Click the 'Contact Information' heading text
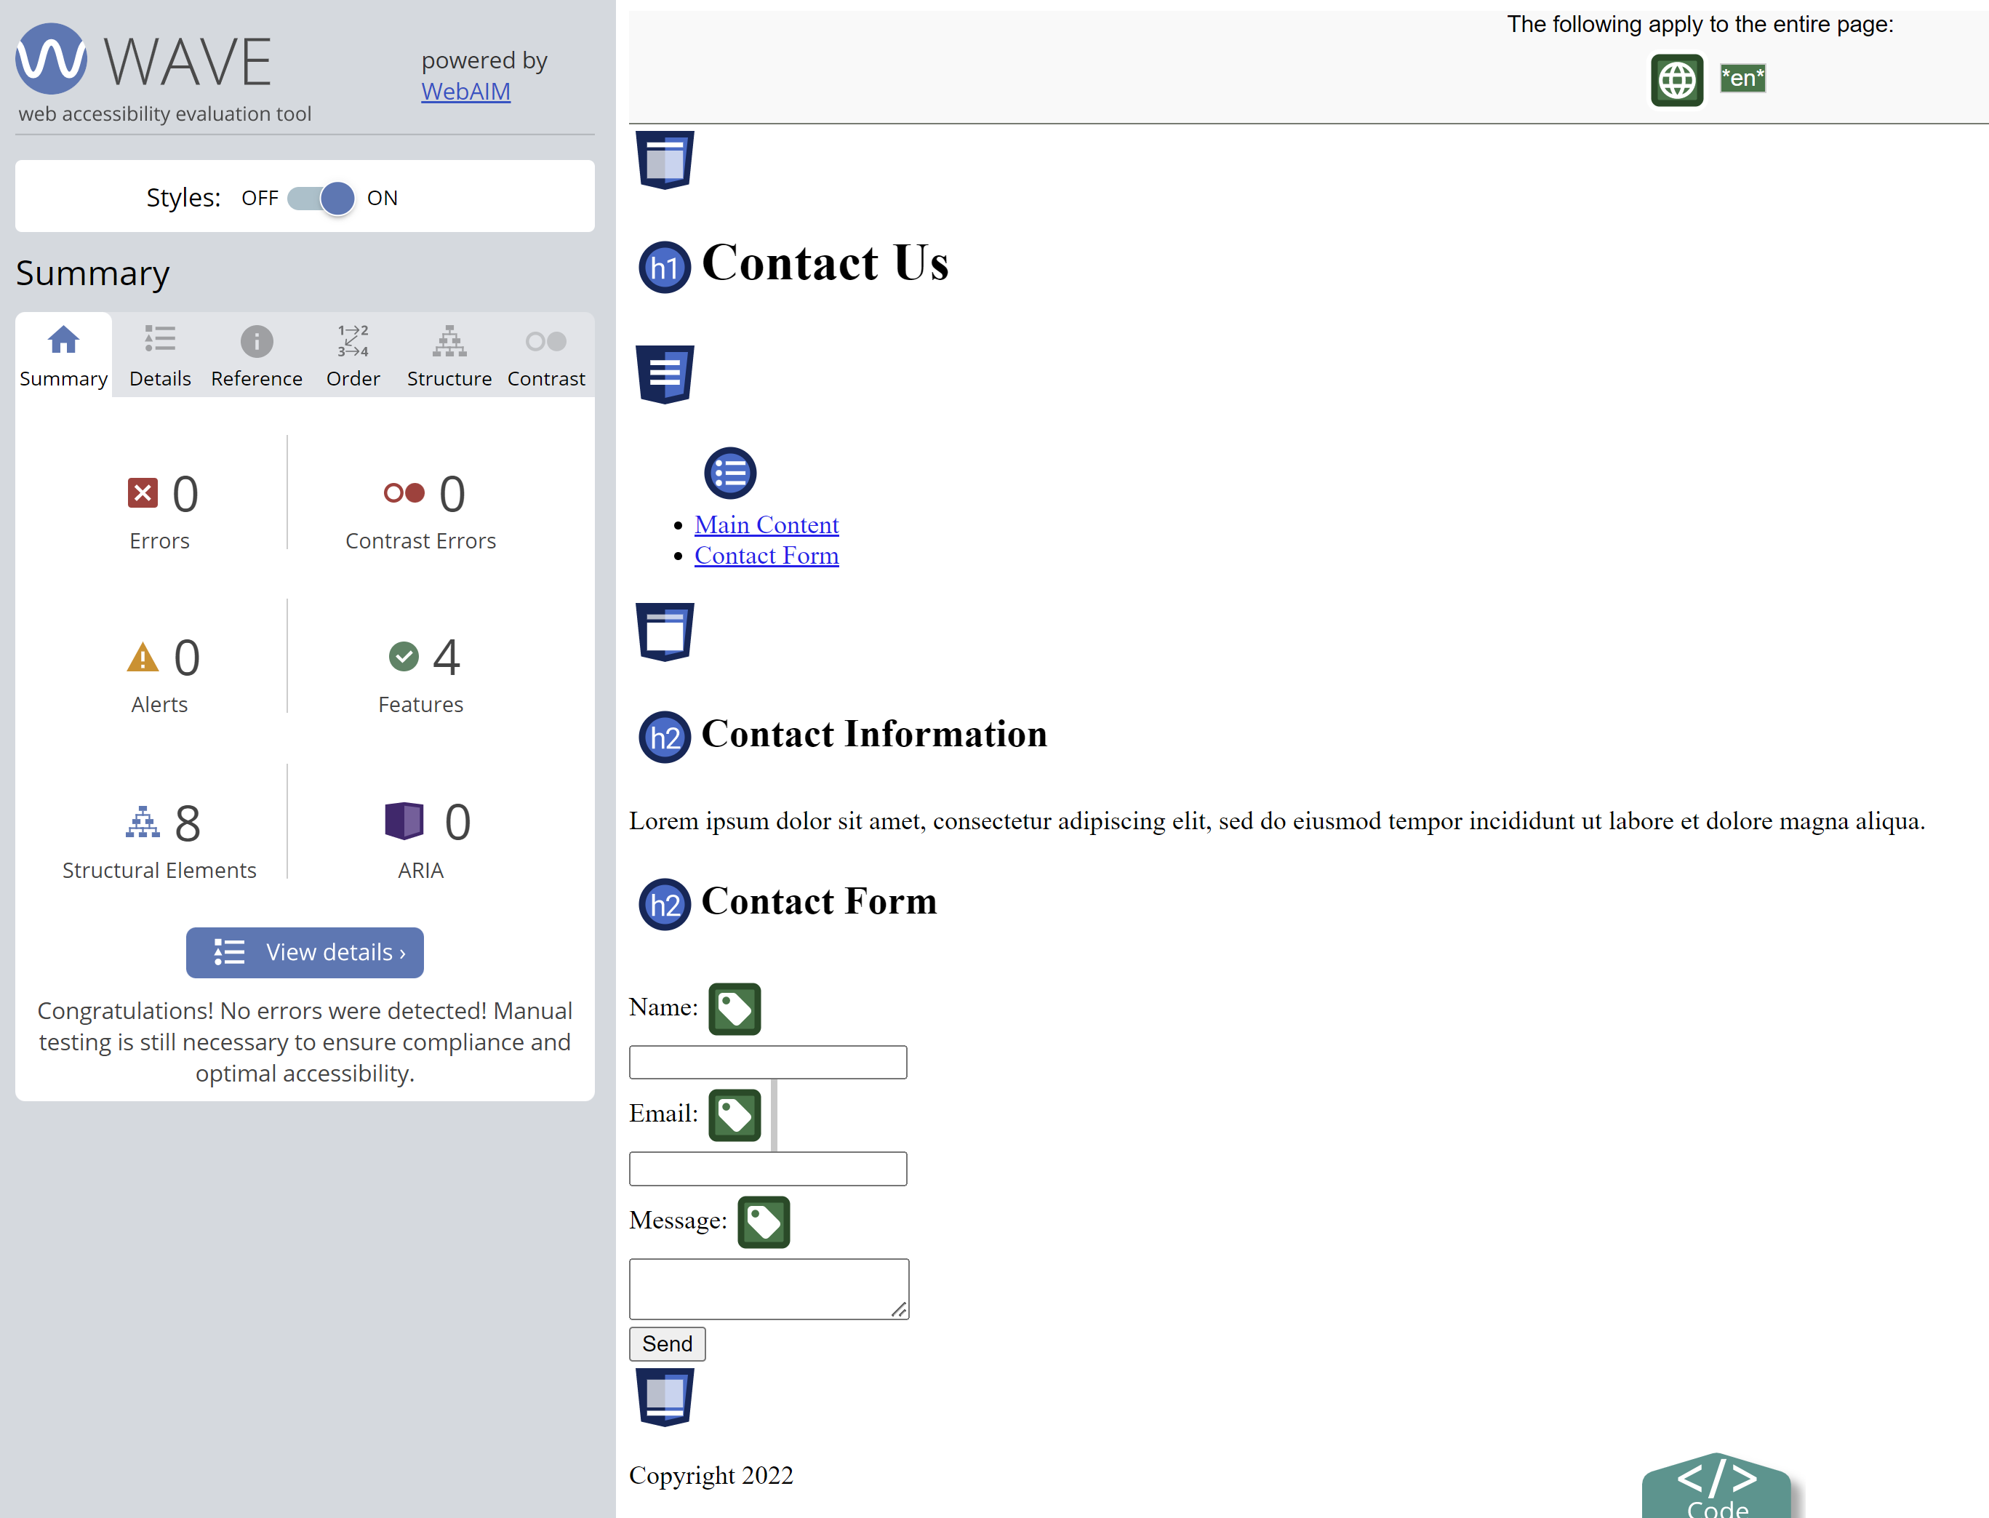This screenshot has height=1518, width=1989. (874, 732)
